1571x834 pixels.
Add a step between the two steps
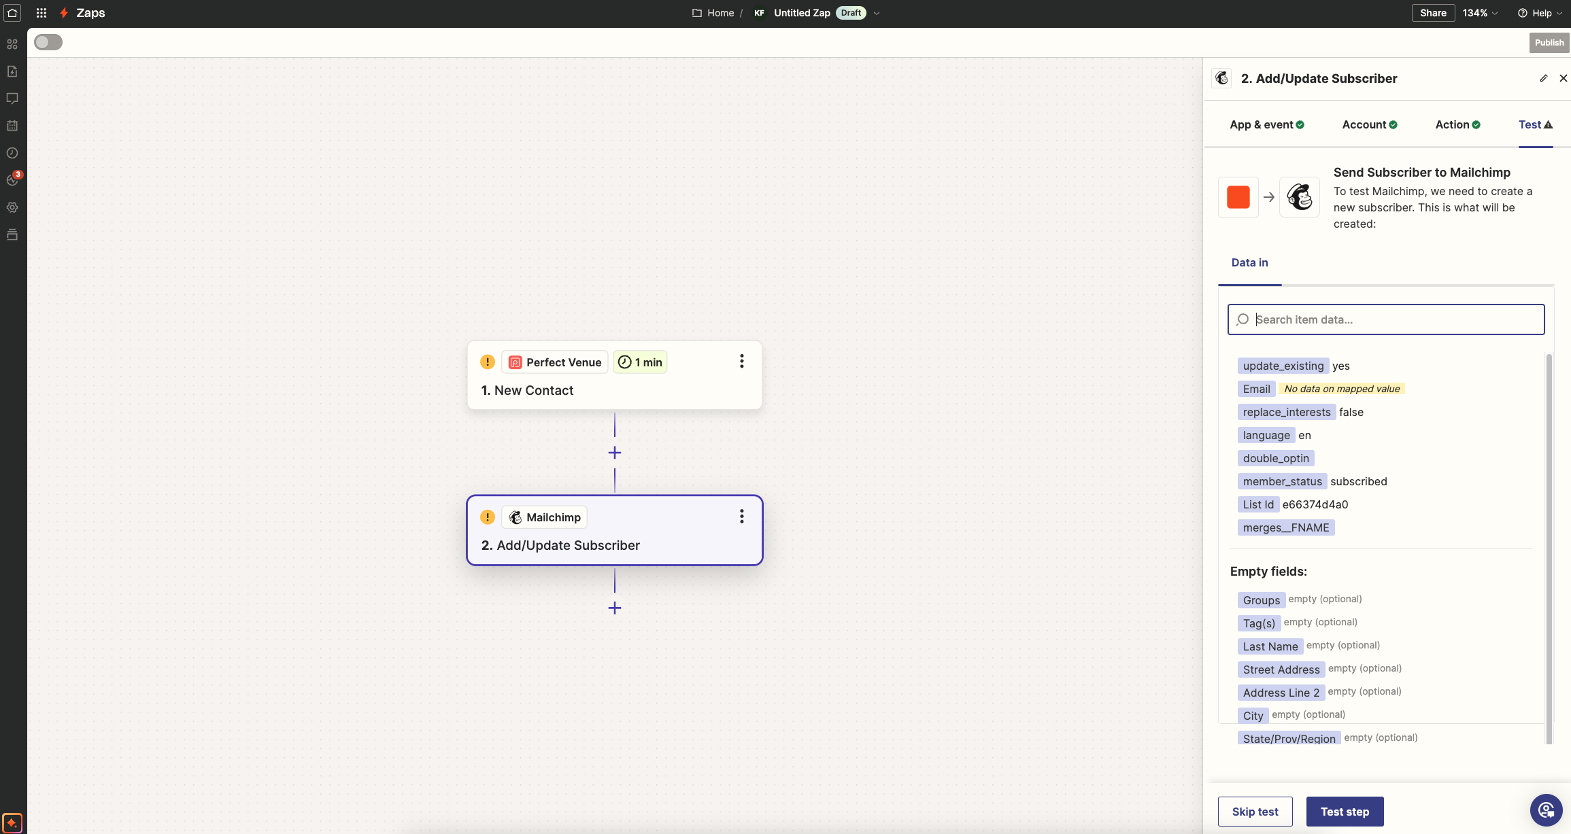tap(614, 453)
